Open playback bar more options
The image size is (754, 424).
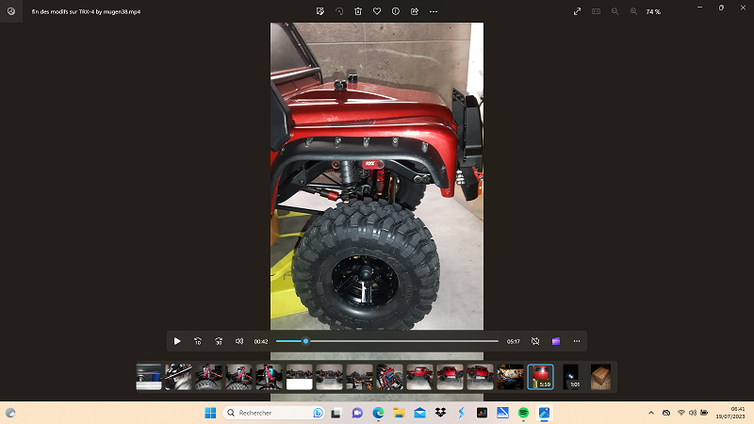pos(577,341)
